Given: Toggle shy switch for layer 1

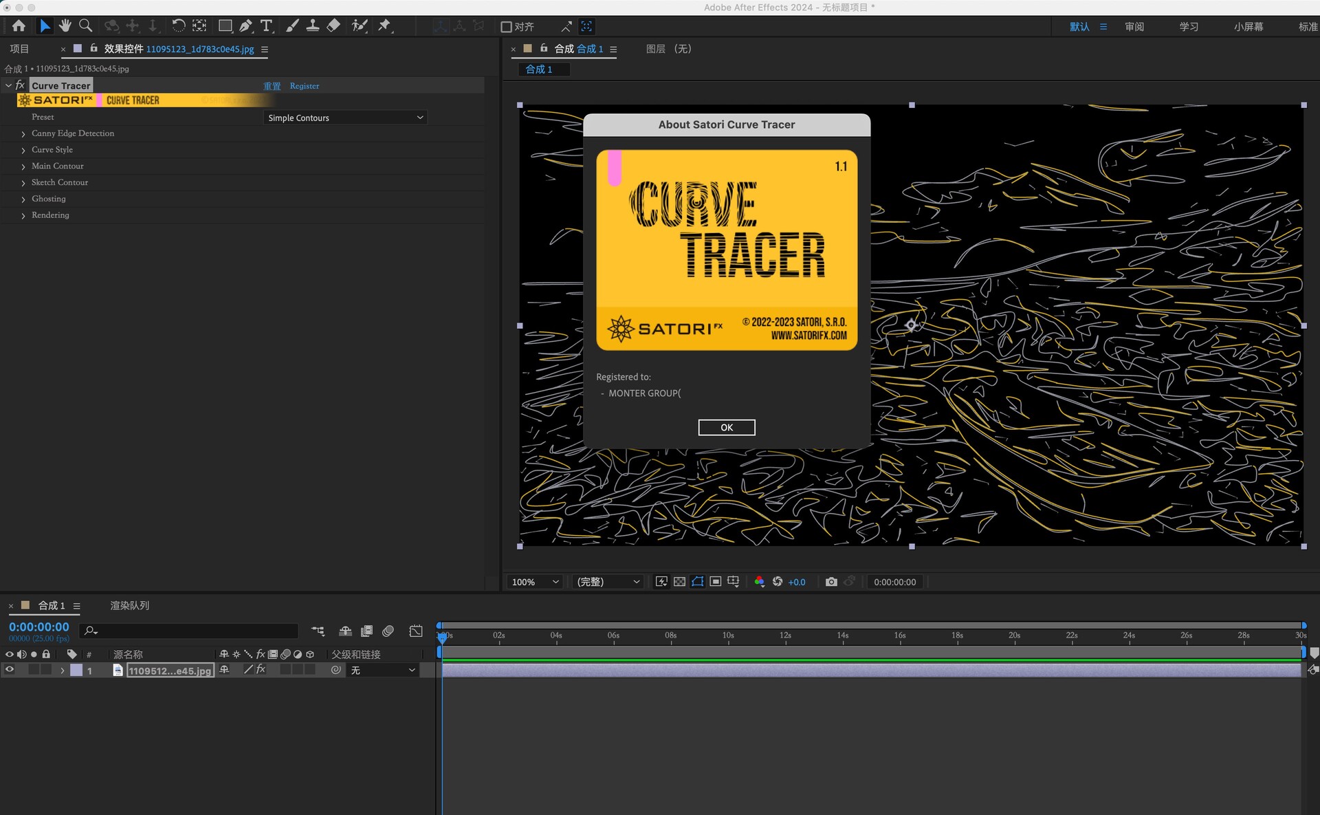Looking at the screenshot, I should pyautogui.click(x=224, y=669).
